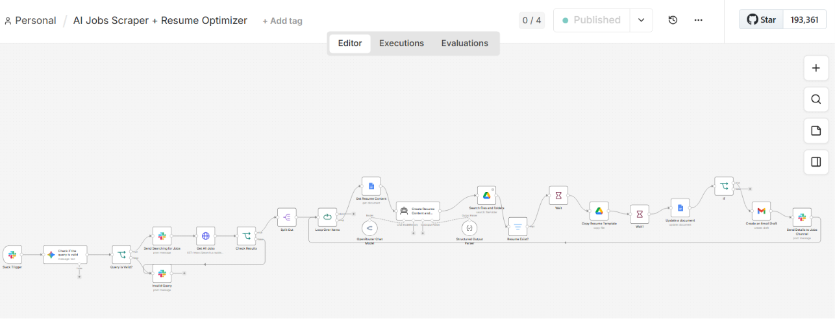Open the canvas search button
This screenshot has width=835, height=319.
coord(816,99)
